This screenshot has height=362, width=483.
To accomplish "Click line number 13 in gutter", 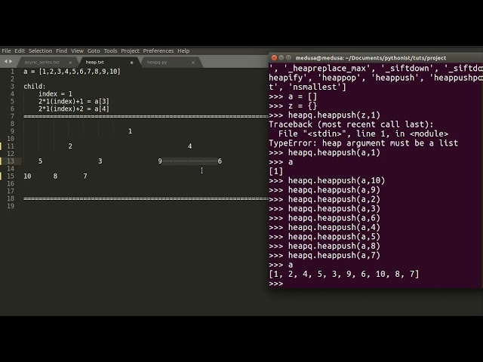I will click(x=11, y=161).
